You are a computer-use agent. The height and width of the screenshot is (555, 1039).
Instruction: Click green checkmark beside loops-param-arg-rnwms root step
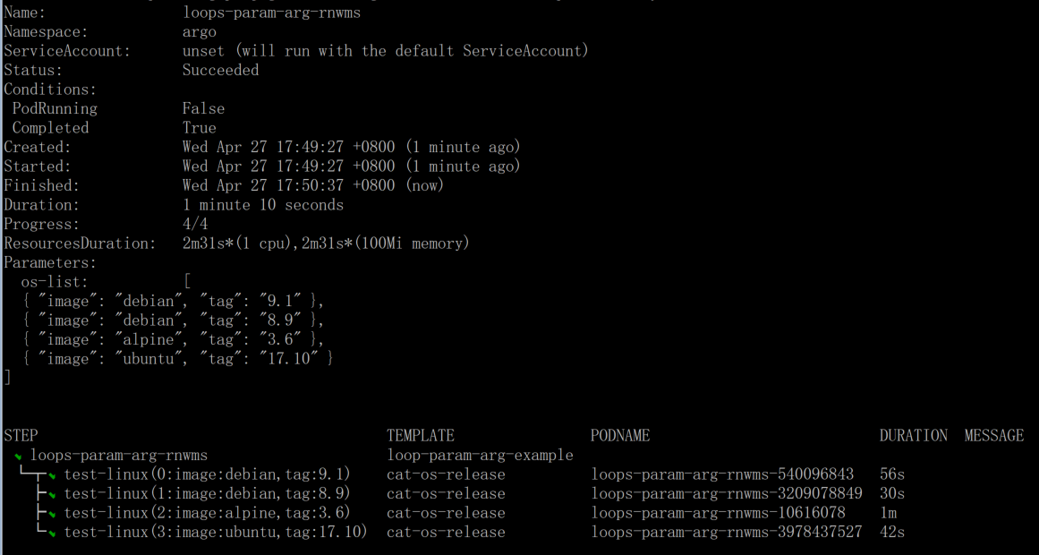[17, 457]
